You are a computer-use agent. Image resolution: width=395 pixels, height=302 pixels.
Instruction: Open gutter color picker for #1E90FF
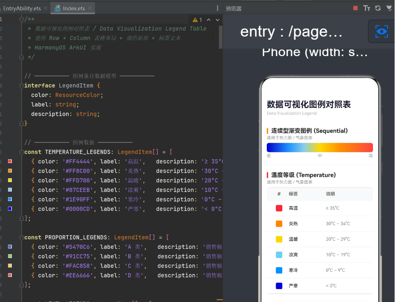(10, 199)
